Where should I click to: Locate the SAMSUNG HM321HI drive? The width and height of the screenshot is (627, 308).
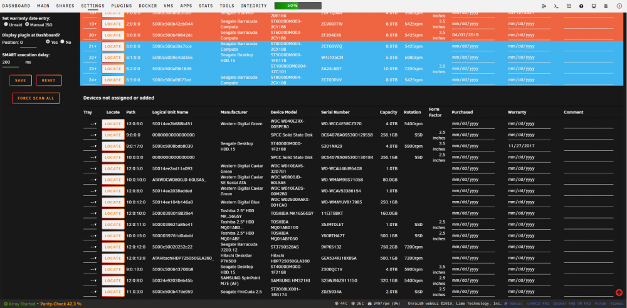[113, 280]
